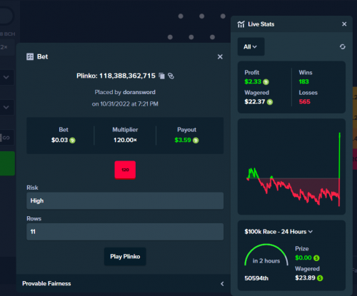Click the coin icon beside Profit

(266, 82)
